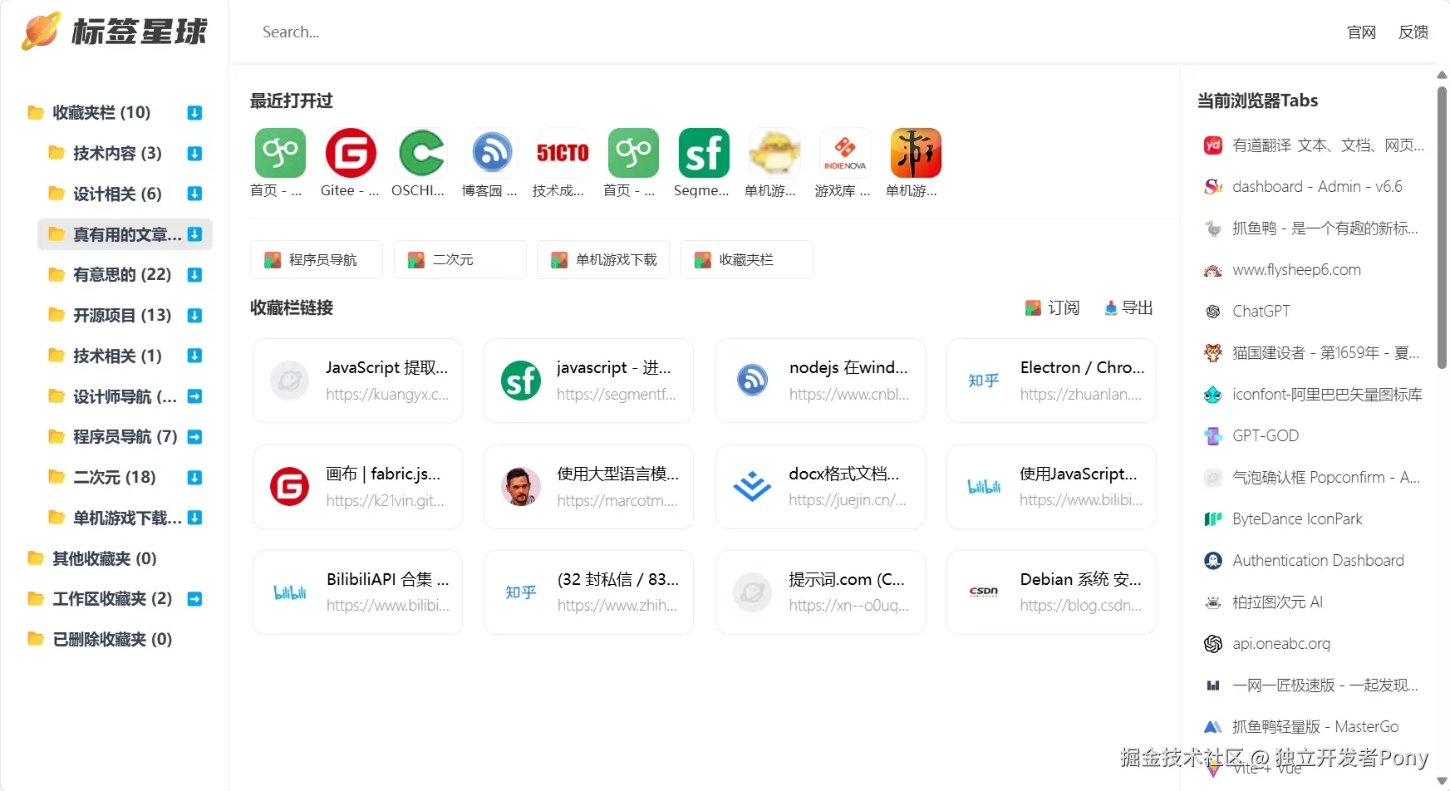Toggle the arrow beside 技术相关 (1)
Image resolution: width=1450 pixels, height=791 pixels.
[x=194, y=356]
